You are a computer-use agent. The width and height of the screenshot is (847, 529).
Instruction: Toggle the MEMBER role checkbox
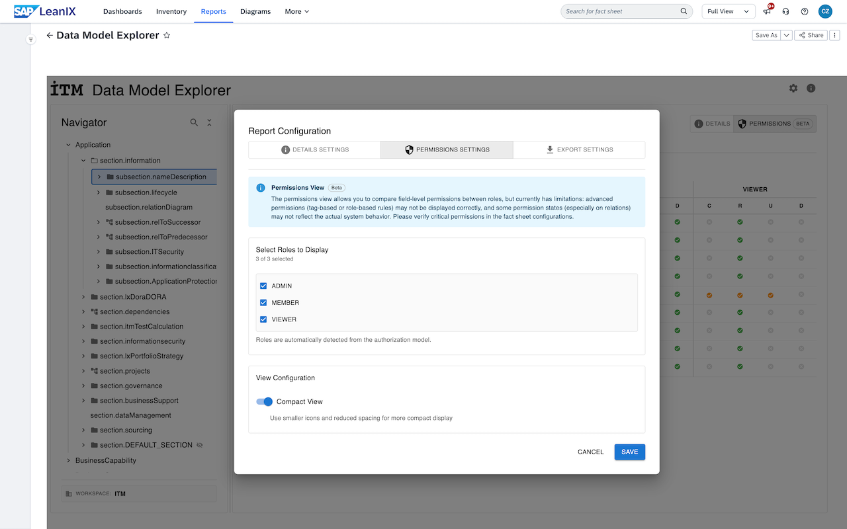pyautogui.click(x=263, y=302)
